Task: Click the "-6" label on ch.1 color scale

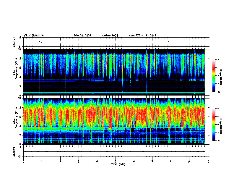Action: [218, 60]
